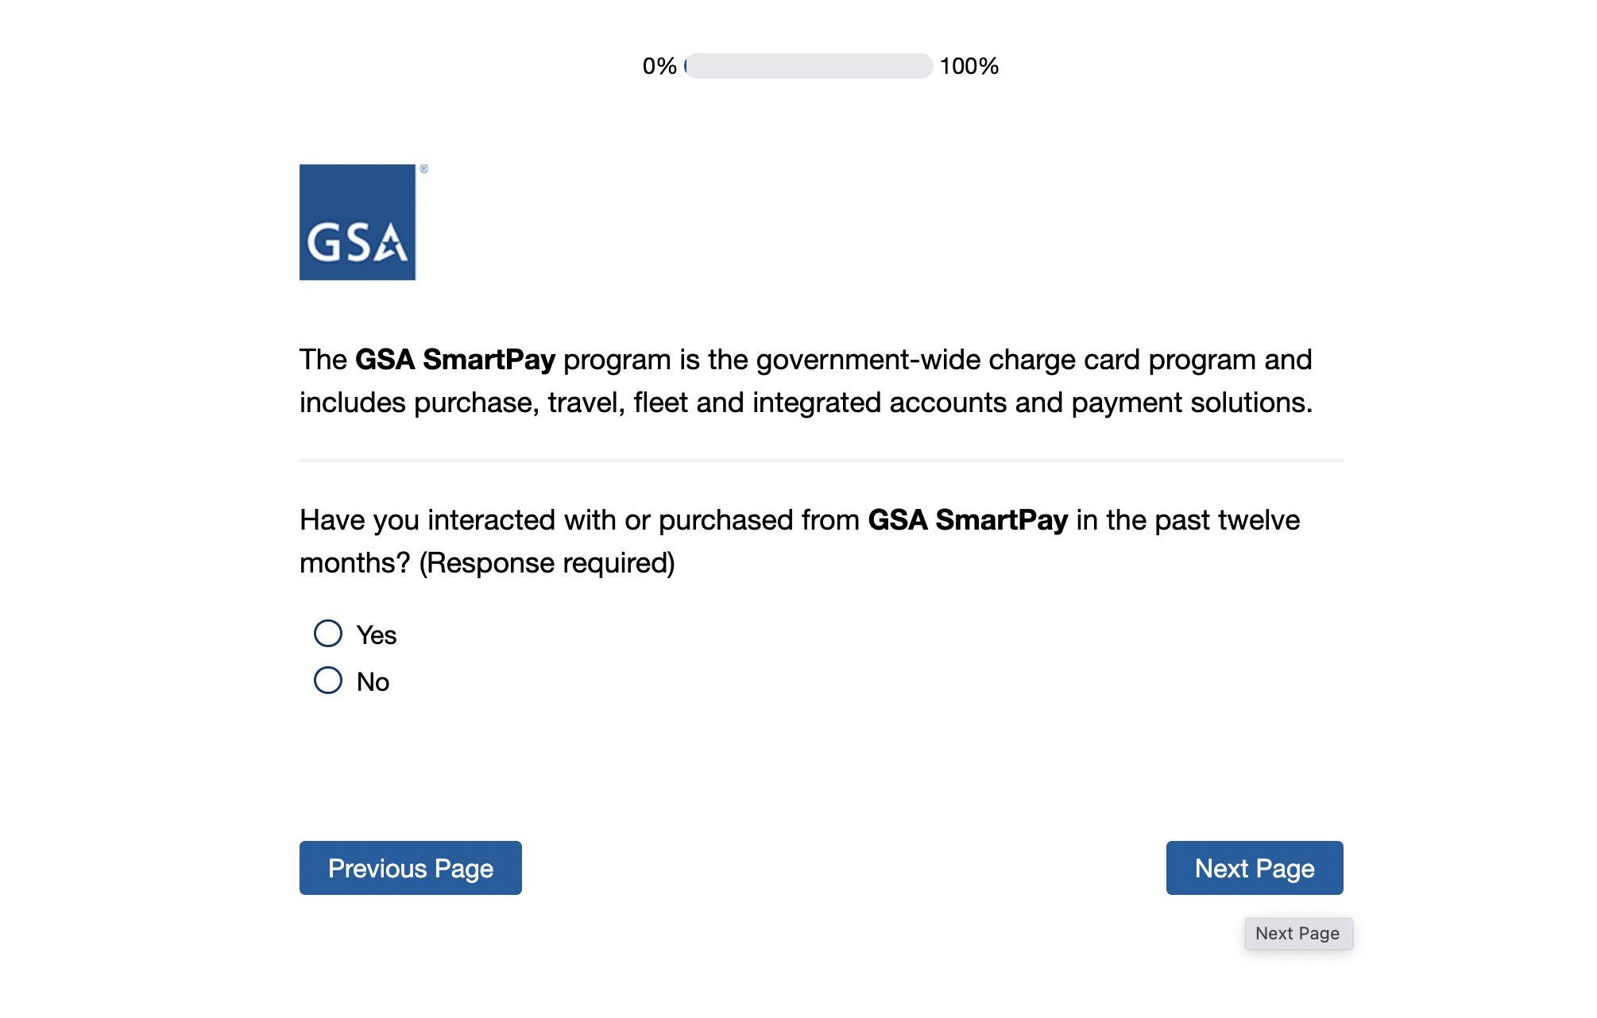Viewport: 1597px width, 1018px height.
Task: Click bold GSA SmartPay in the intro paragraph
Action: pos(455,360)
